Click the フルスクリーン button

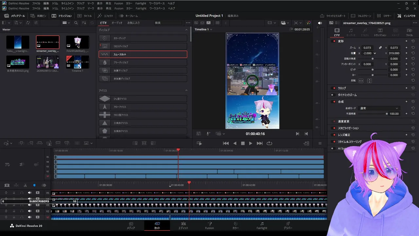361,16
